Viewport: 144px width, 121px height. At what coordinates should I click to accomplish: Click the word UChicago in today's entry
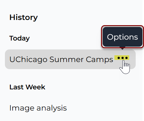point(28,59)
